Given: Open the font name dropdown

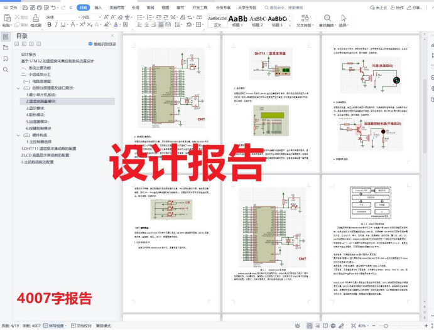Looking at the screenshot, I should 79,17.
